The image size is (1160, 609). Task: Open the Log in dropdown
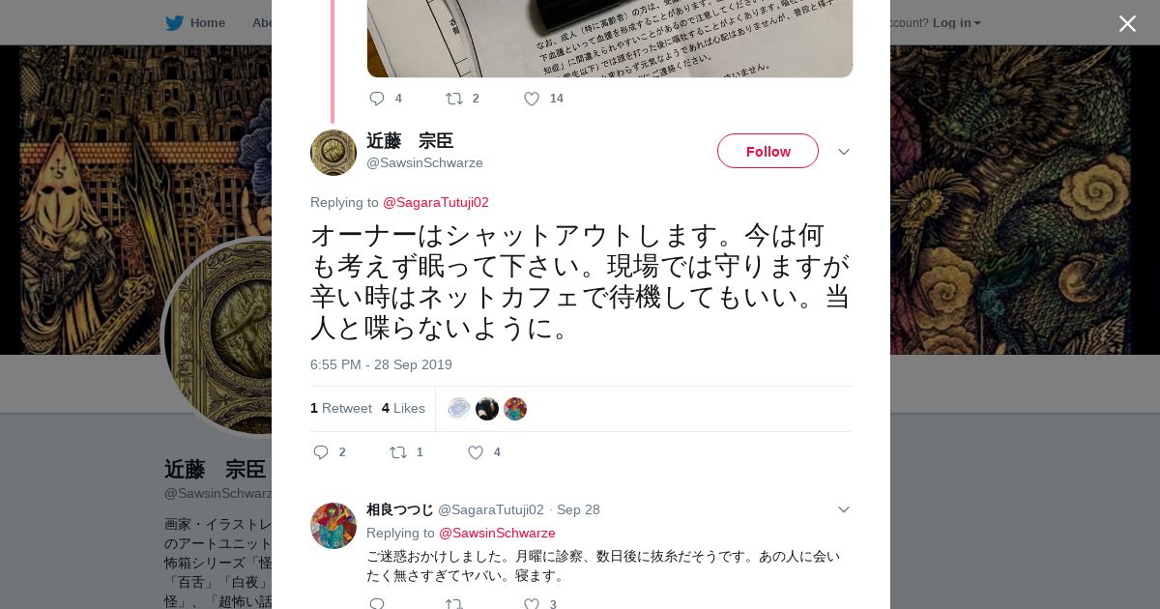957,22
